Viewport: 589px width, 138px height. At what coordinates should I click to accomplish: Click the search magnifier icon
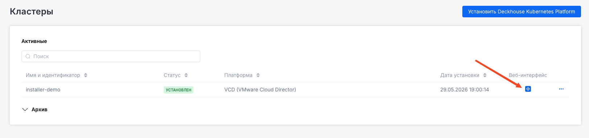coord(28,56)
